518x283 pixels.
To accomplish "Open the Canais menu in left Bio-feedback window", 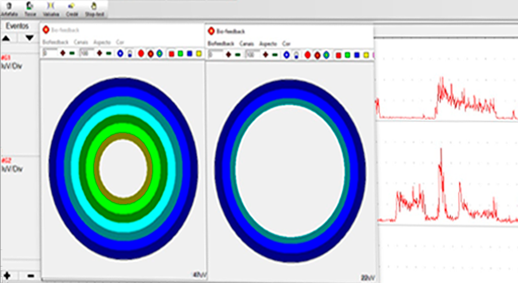I will 81,42.
